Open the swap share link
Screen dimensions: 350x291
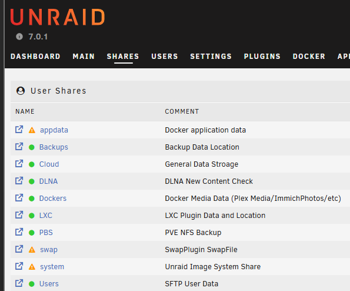point(49,250)
